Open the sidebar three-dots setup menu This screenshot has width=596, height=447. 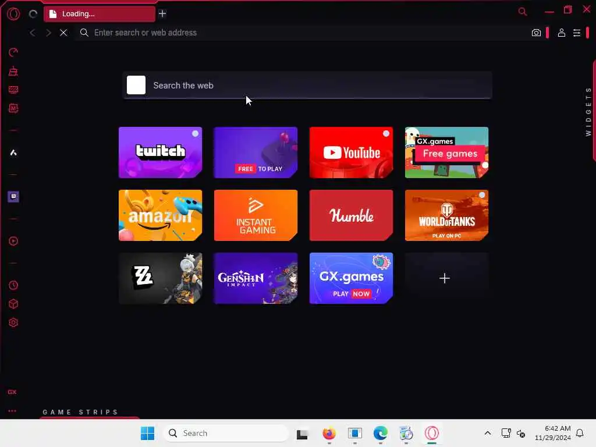12,411
